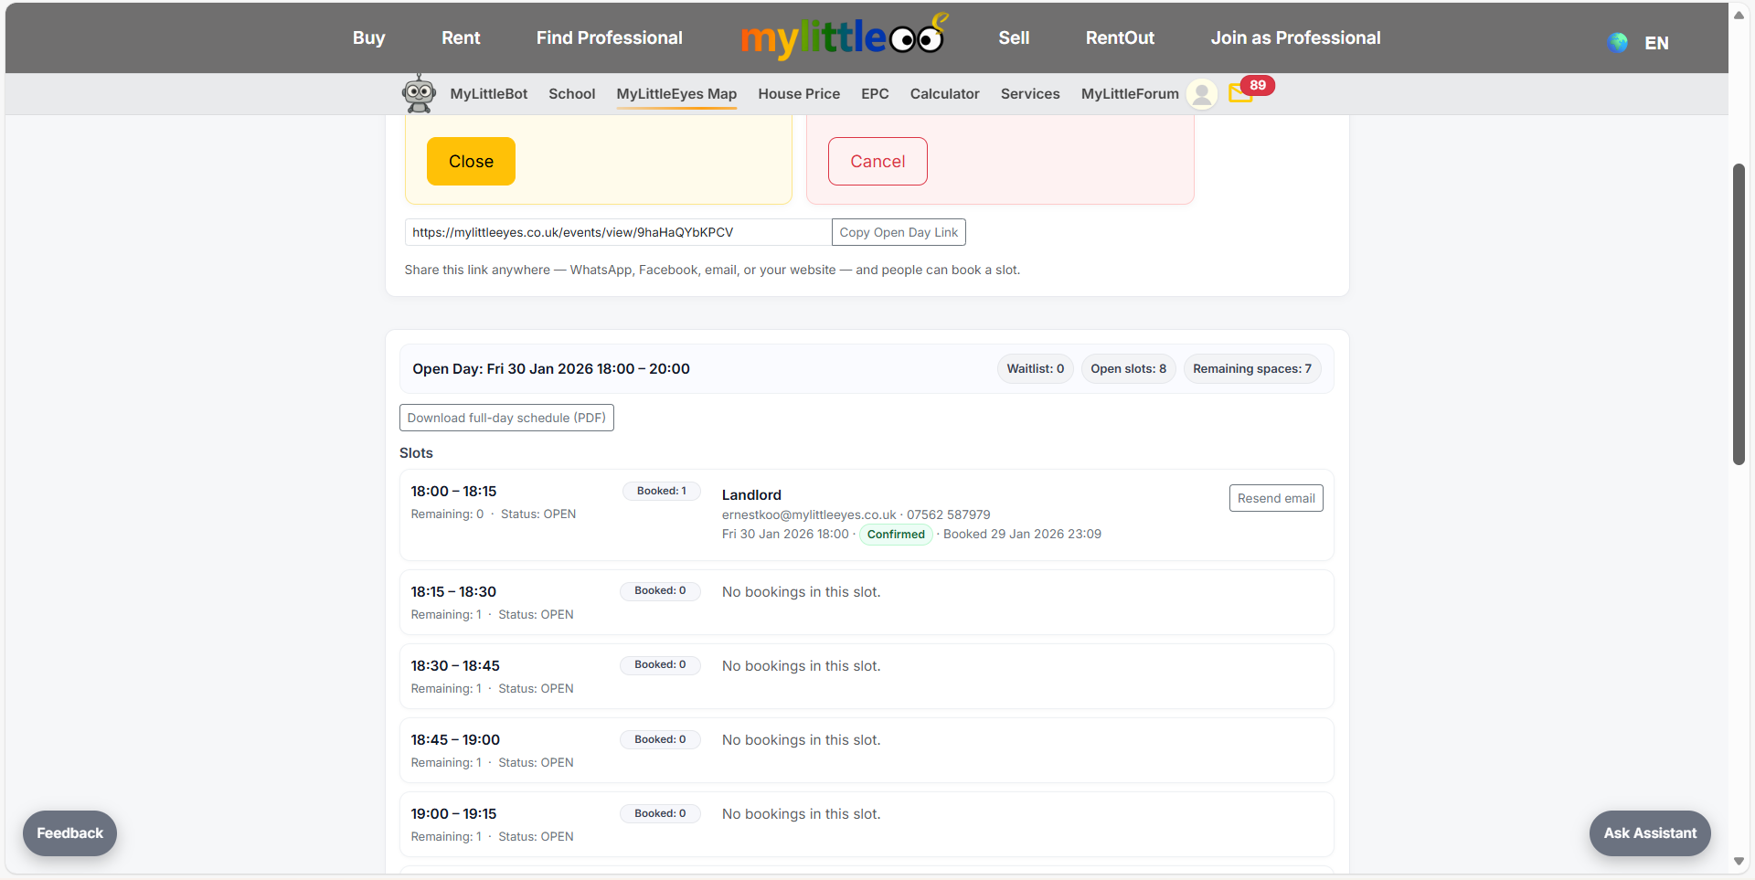1755x880 pixels.
Task: Open the user profile avatar icon
Action: [x=1202, y=93]
